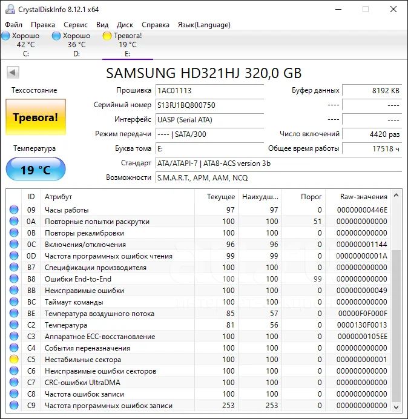Click status orb in row C2 Температура
Screen dimensions: 408x419
pyautogui.click(x=14, y=325)
